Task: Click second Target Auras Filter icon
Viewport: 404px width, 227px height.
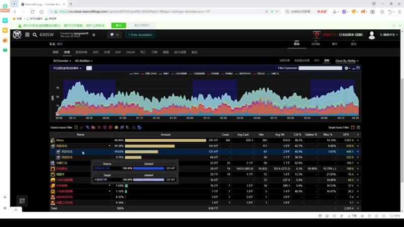Action: (x=358, y=128)
